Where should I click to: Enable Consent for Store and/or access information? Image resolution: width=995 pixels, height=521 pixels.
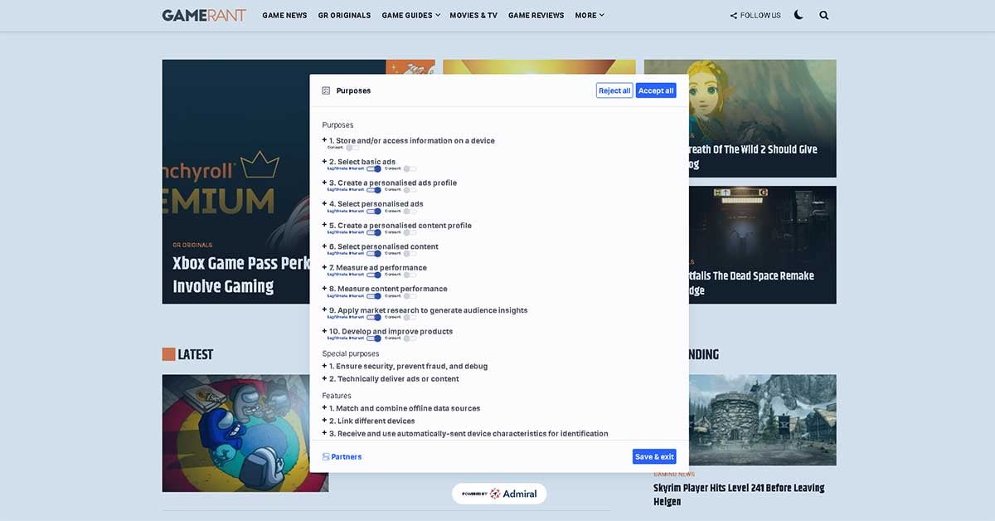[351, 148]
